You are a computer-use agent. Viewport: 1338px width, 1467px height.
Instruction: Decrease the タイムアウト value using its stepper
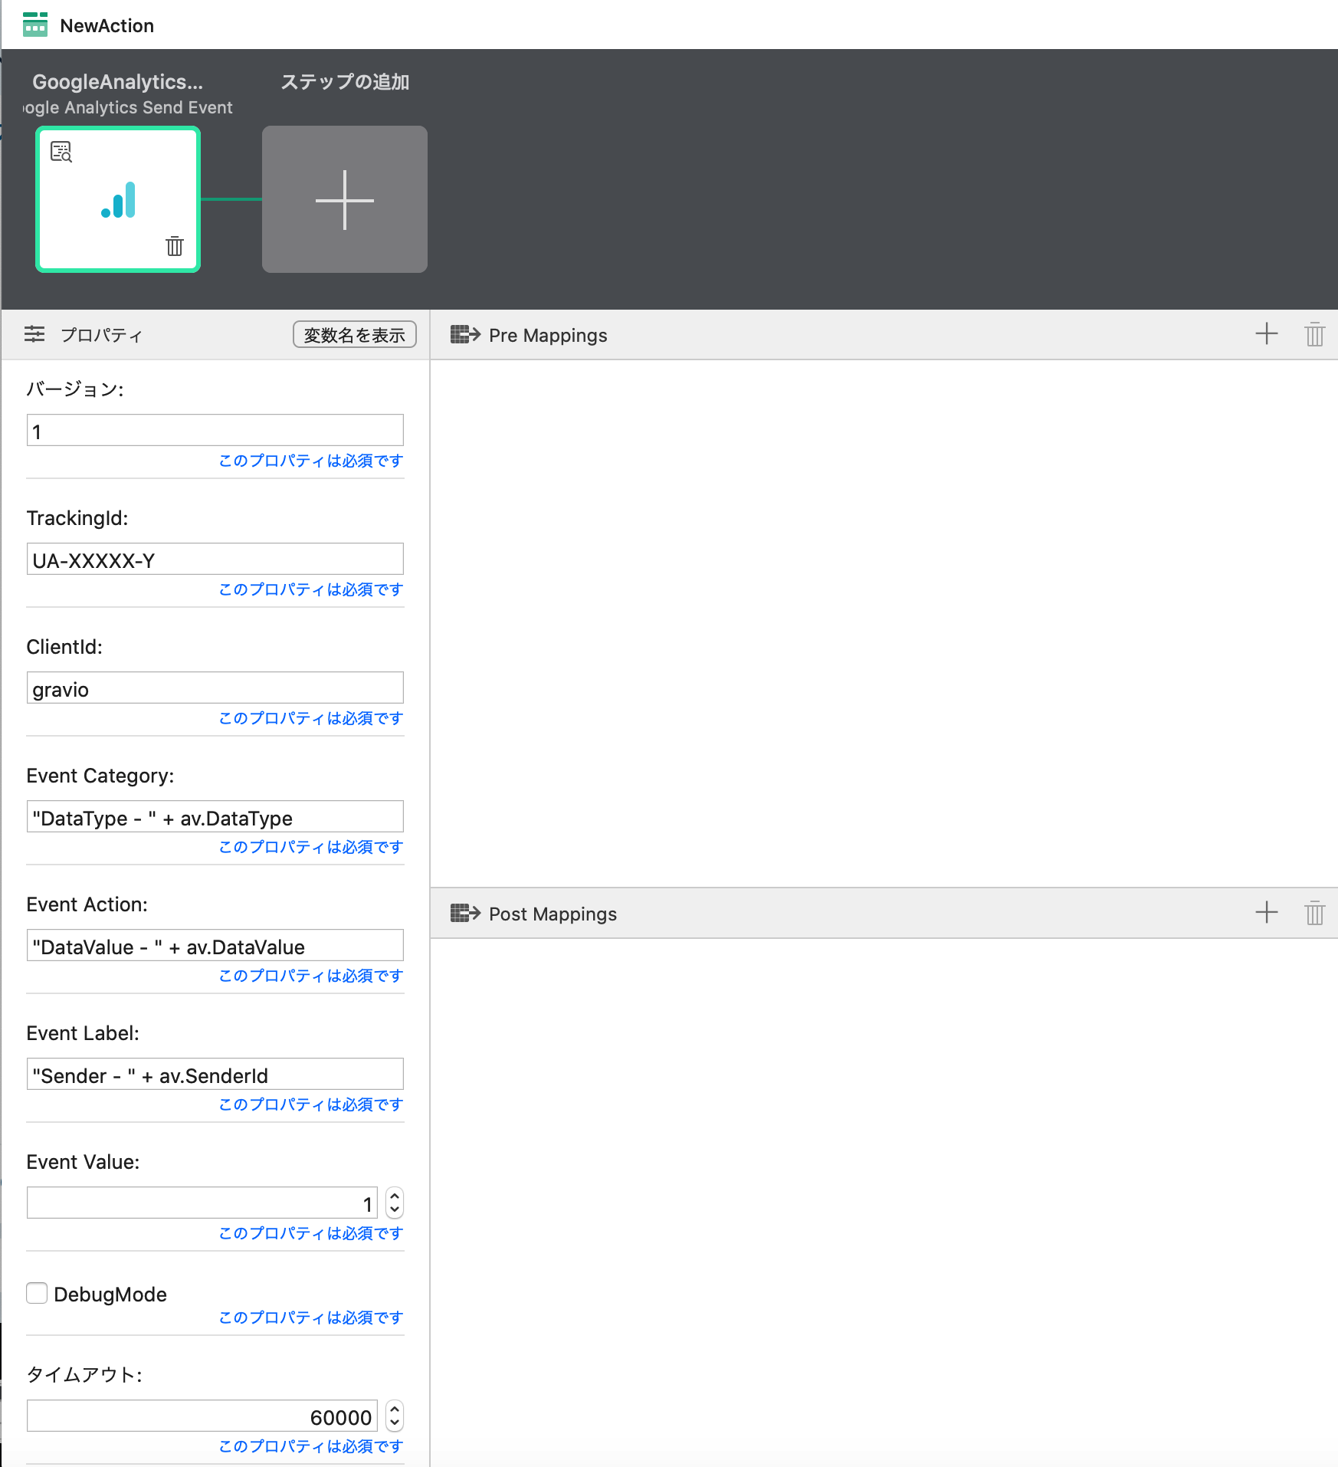[x=393, y=1423]
